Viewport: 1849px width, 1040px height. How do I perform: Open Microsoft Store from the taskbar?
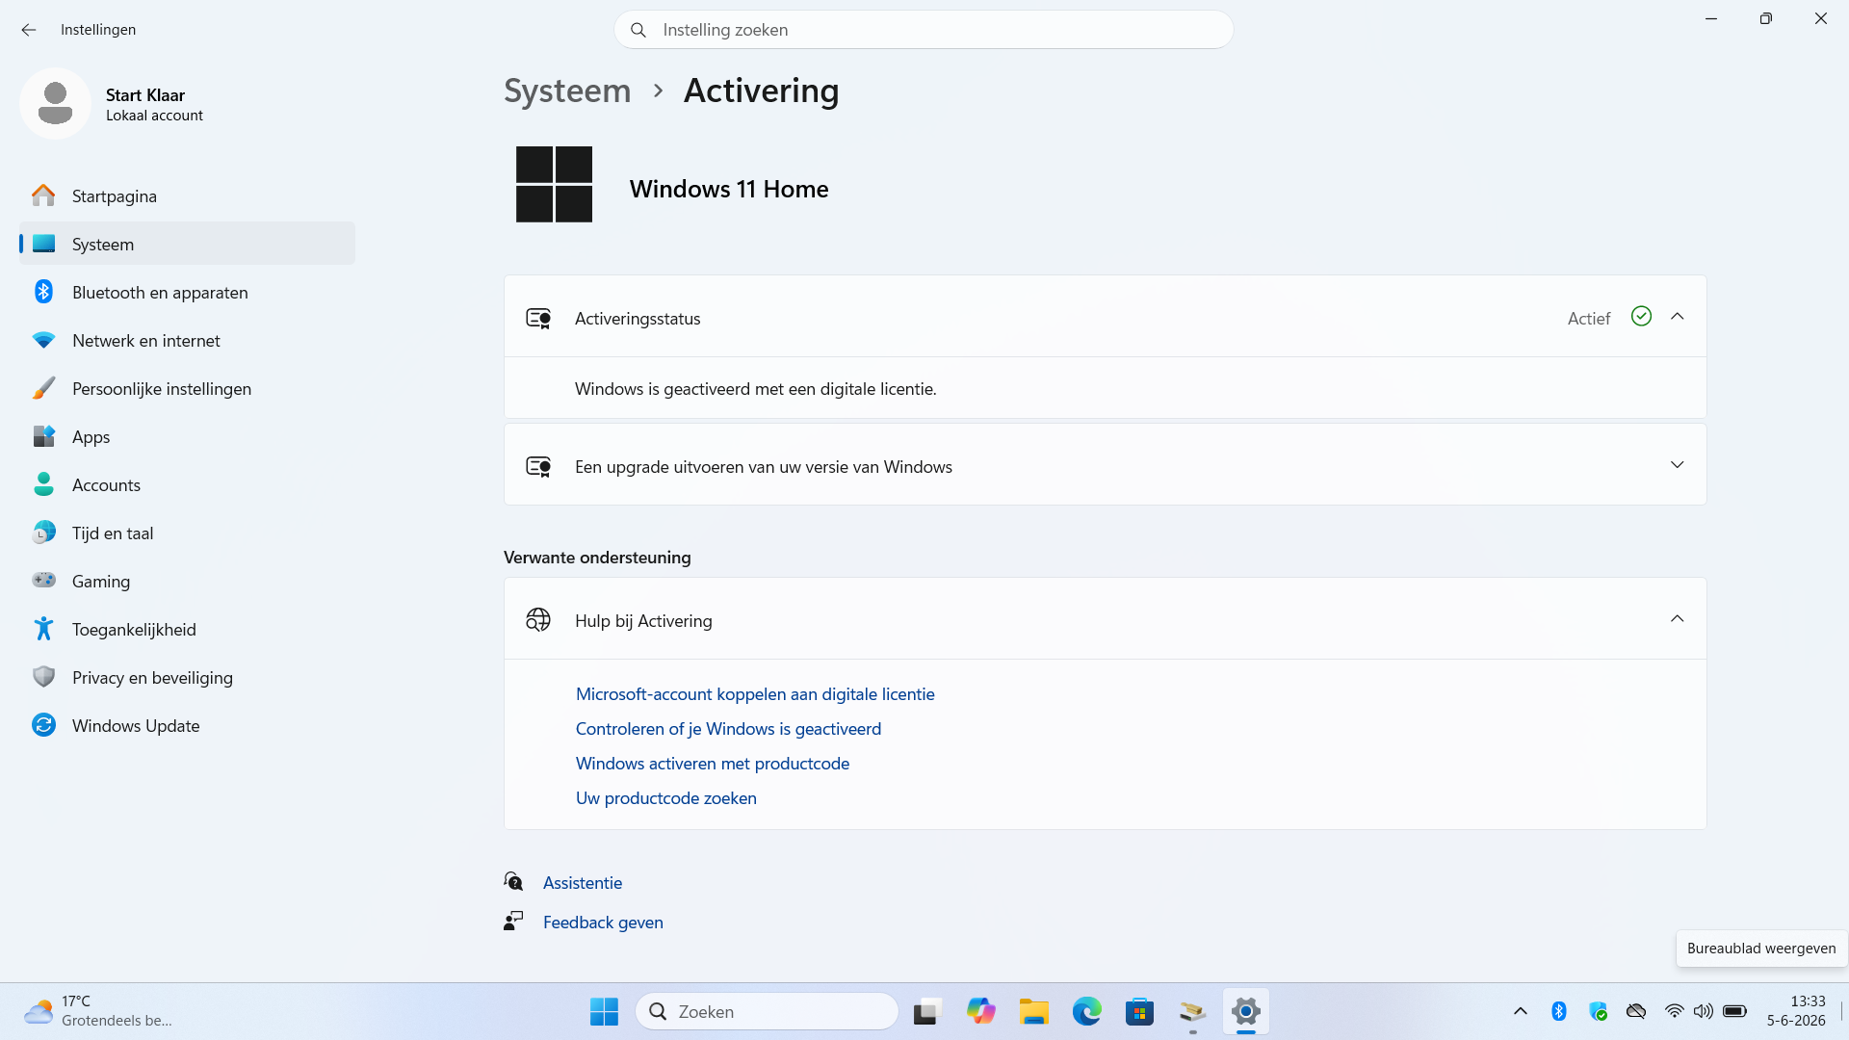point(1139,1011)
